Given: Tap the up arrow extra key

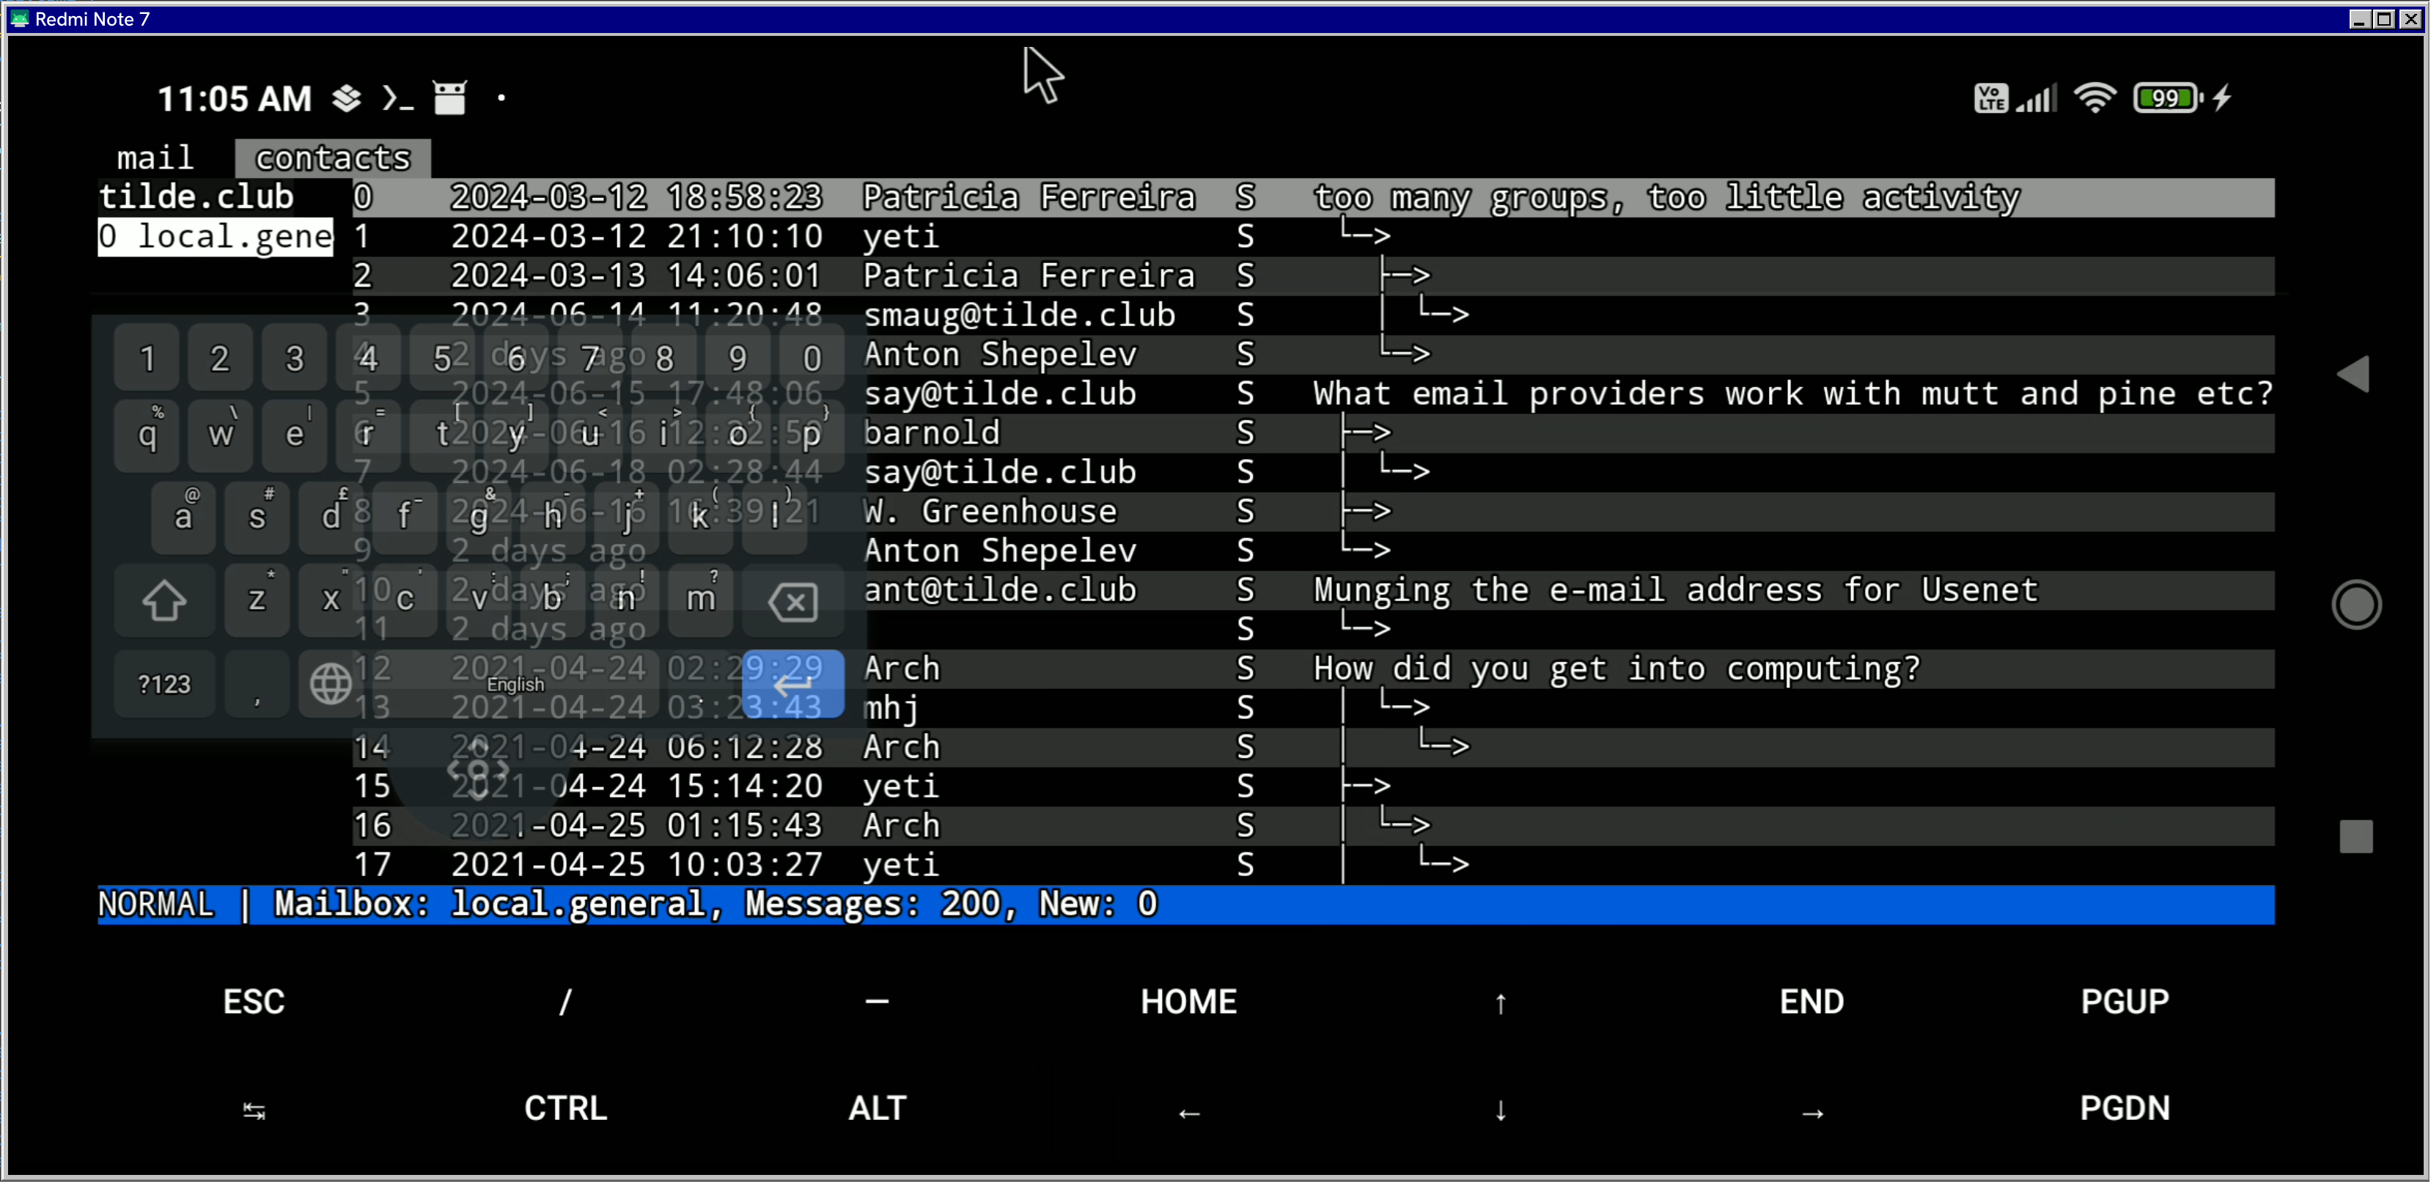Looking at the screenshot, I should point(1499,1003).
